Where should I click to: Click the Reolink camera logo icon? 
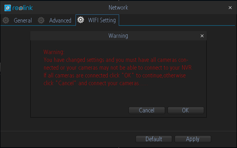pyautogui.click(x=8, y=8)
